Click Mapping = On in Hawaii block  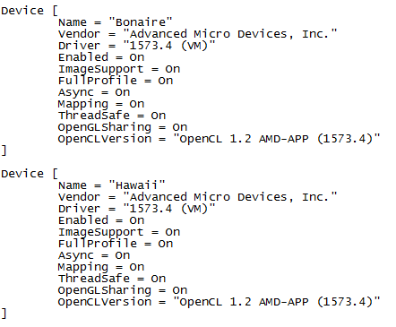click(101, 267)
